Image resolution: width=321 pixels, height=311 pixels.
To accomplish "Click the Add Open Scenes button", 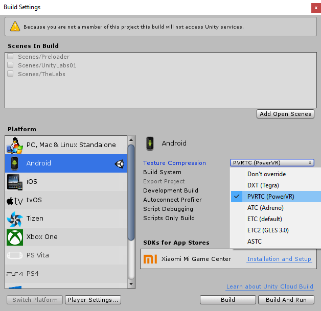I will point(285,114).
